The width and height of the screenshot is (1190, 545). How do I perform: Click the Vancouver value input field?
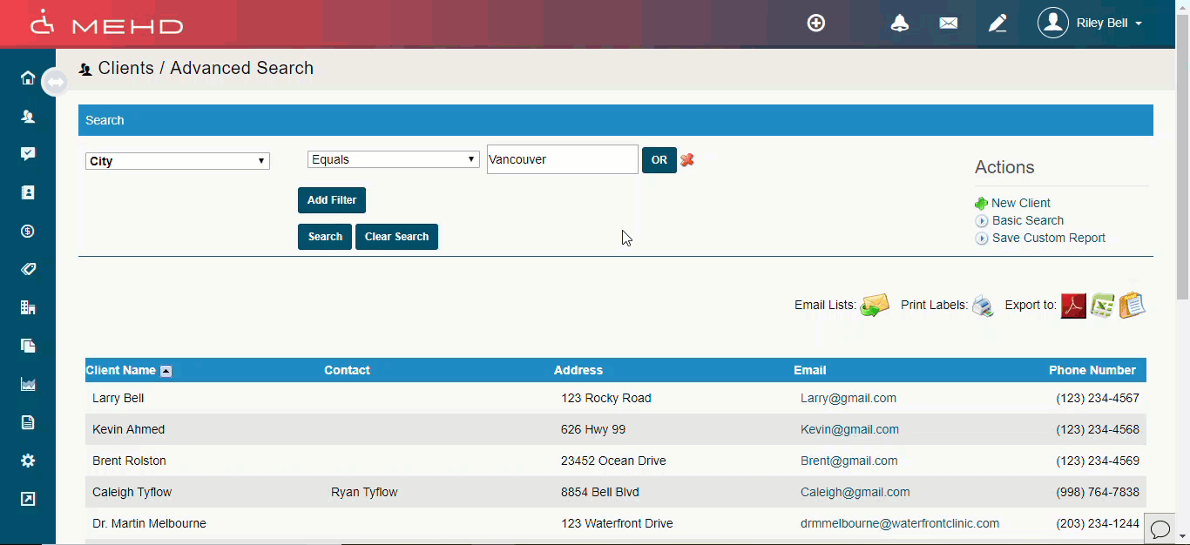(563, 159)
